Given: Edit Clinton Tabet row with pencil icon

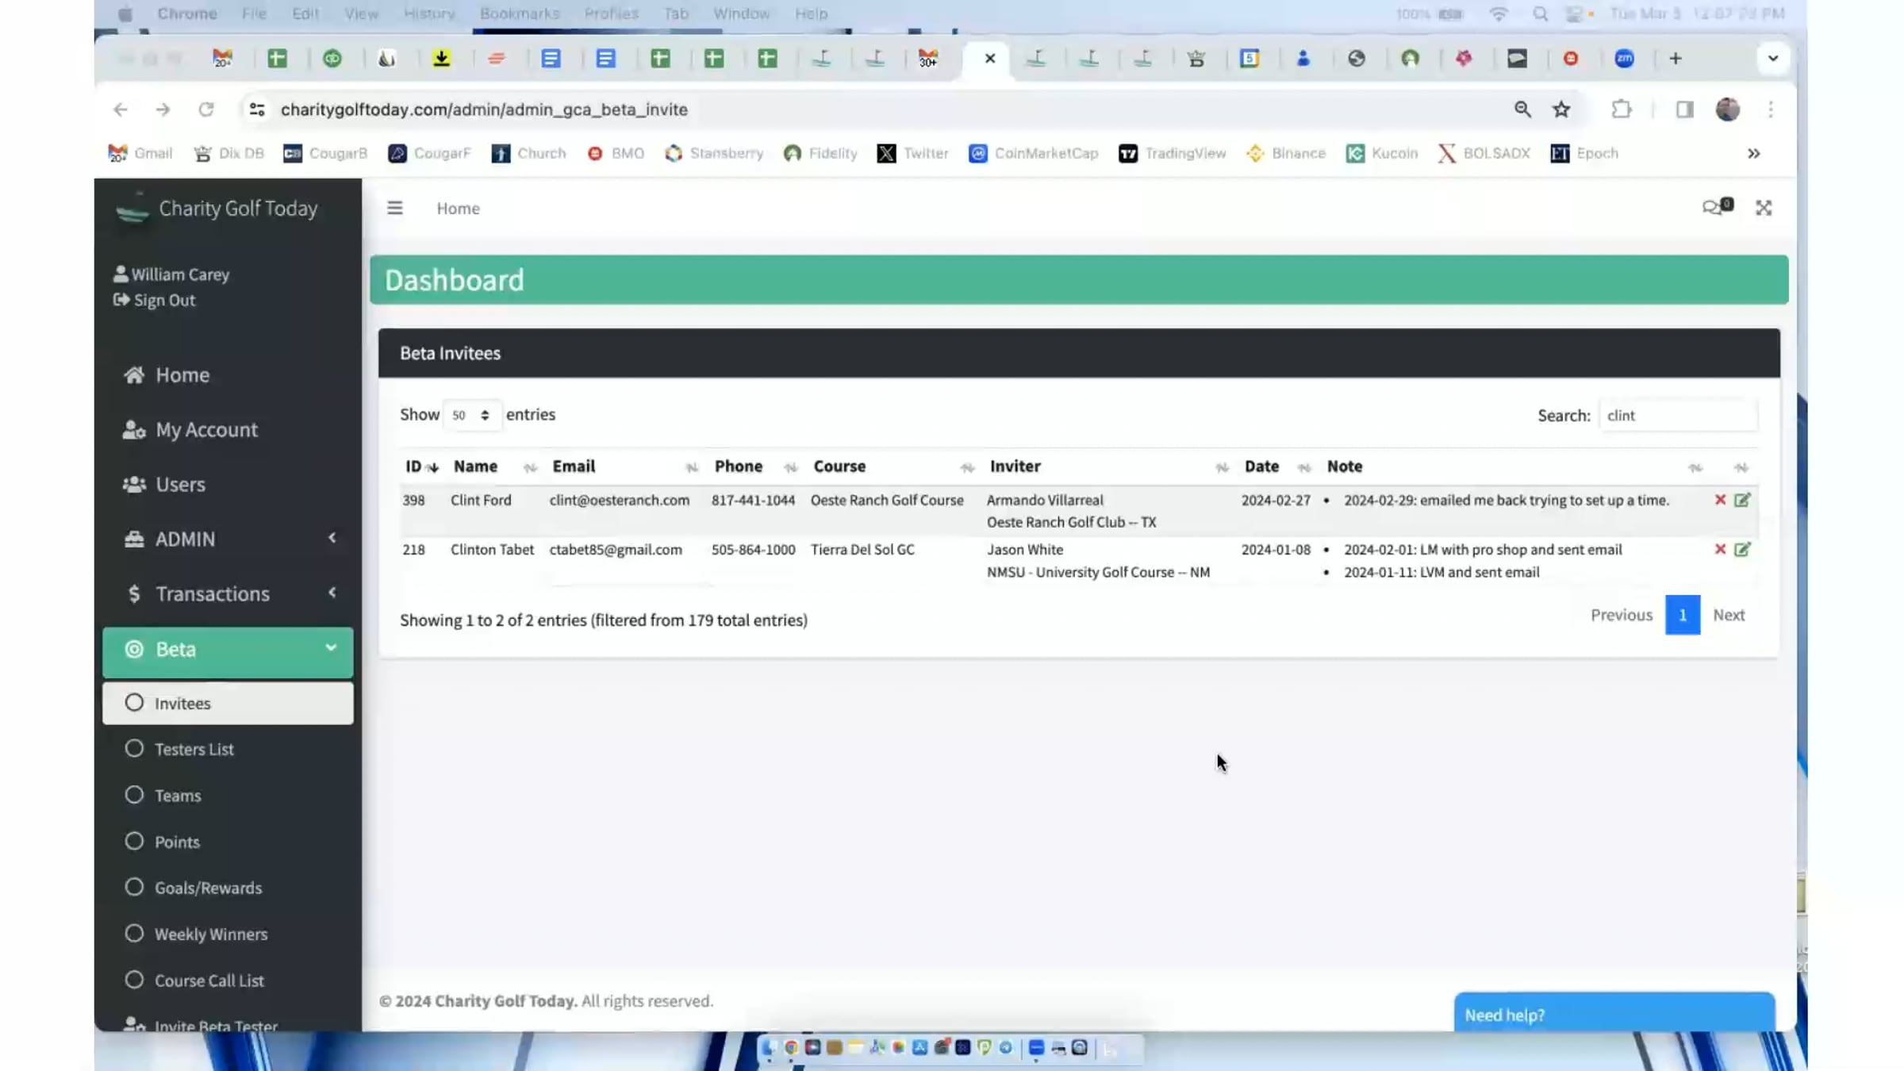Looking at the screenshot, I should pos(1741,549).
